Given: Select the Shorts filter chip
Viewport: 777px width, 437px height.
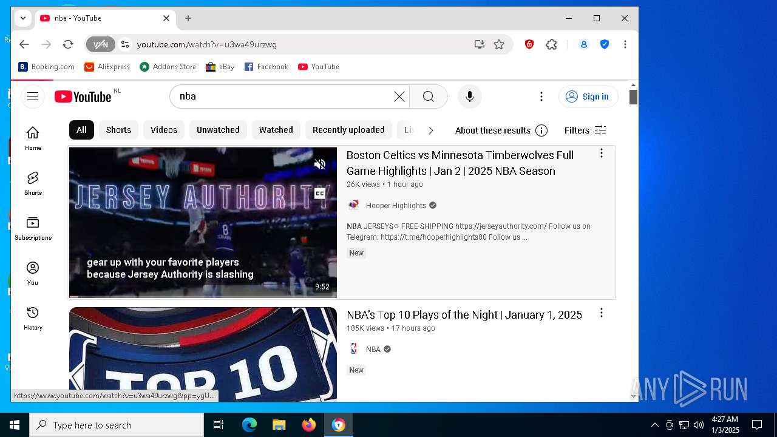Looking at the screenshot, I should point(118,130).
